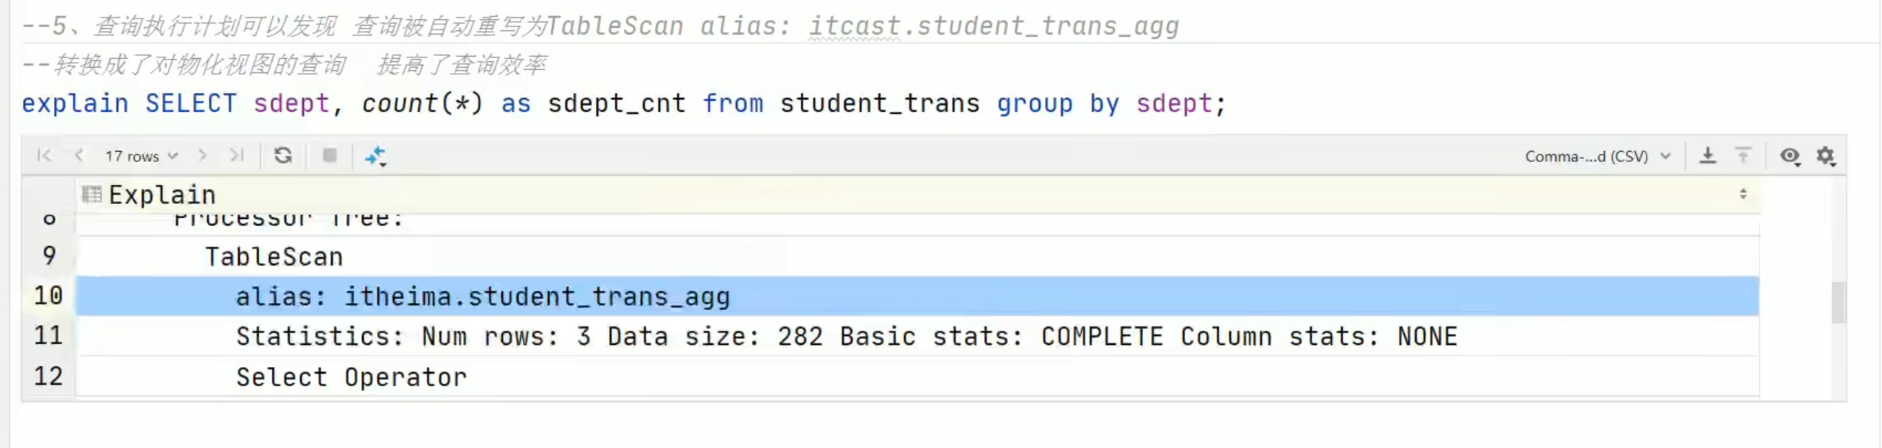
Task: Open the pin/compare results icon
Action: coord(376,156)
